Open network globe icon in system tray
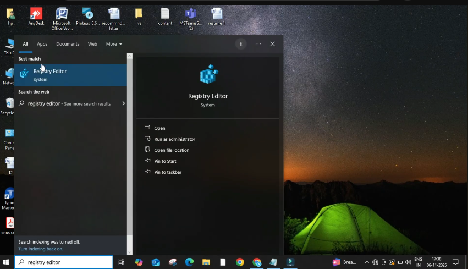468x269 pixels. 375,262
